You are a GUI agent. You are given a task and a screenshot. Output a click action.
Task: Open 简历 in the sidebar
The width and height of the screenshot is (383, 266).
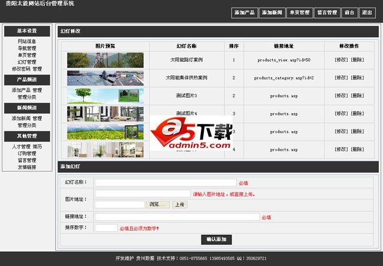37,147
